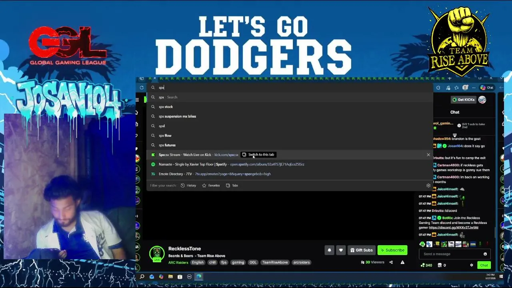Image resolution: width=512 pixels, height=288 pixels.
Task: Open a new browser tab with plus
Action: tap(450, 78)
